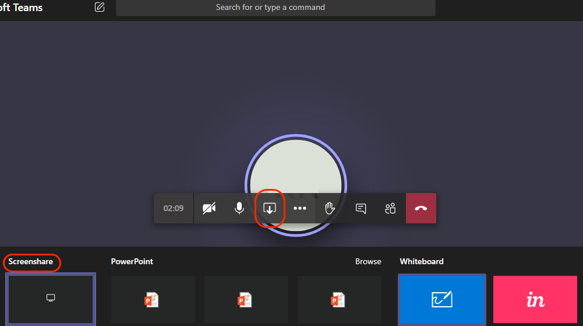Click the Whiteboard section heading
Image resolution: width=583 pixels, height=326 pixels.
(422, 262)
